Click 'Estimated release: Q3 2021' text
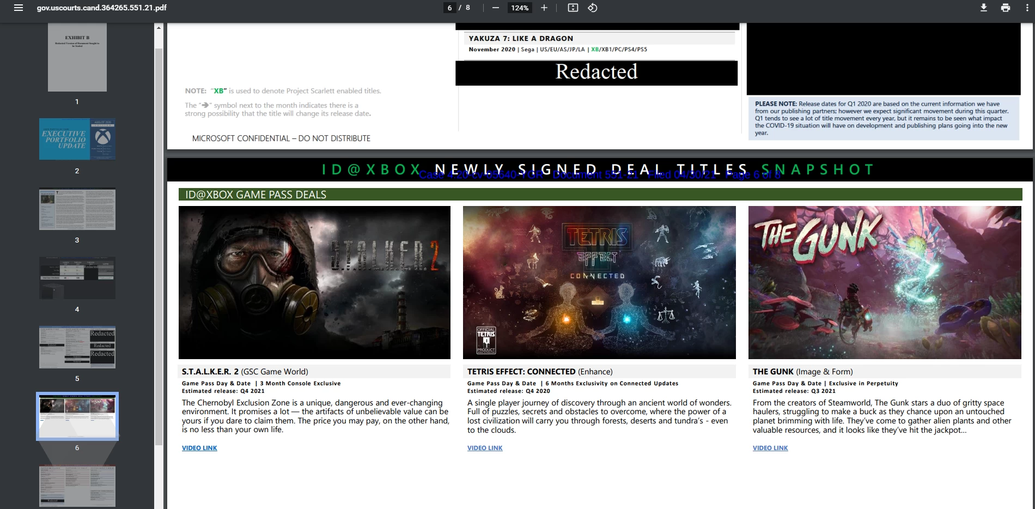 point(794,391)
